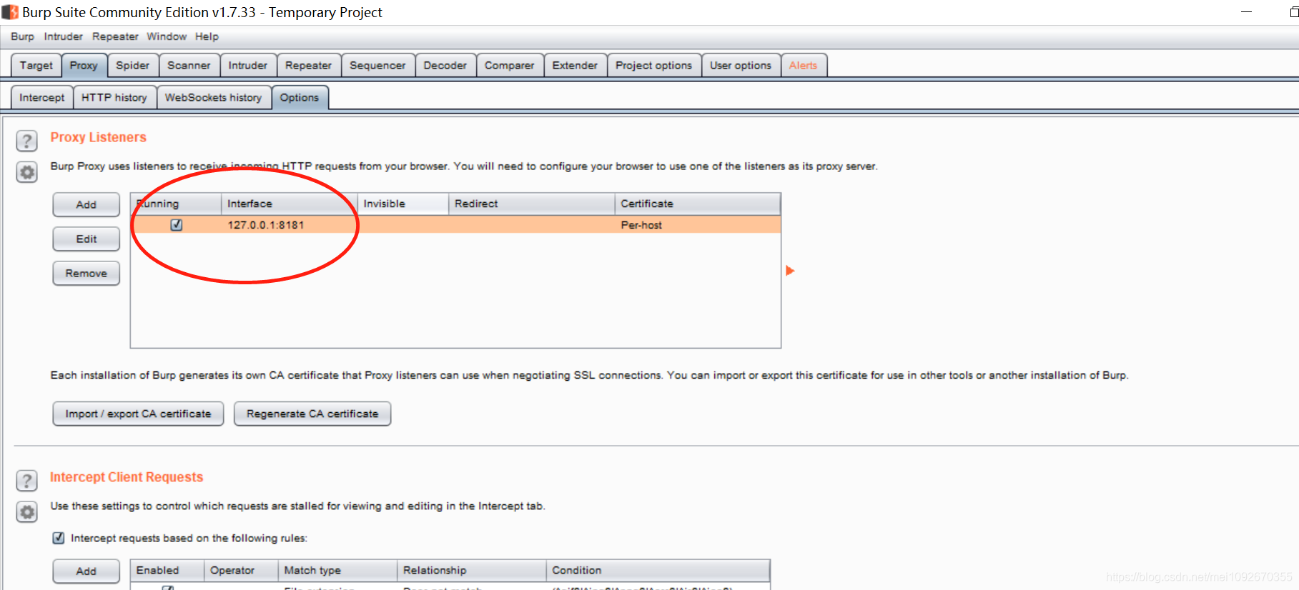The height and width of the screenshot is (590, 1299).
Task: Edit the selected proxy listener
Action: coord(86,239)
